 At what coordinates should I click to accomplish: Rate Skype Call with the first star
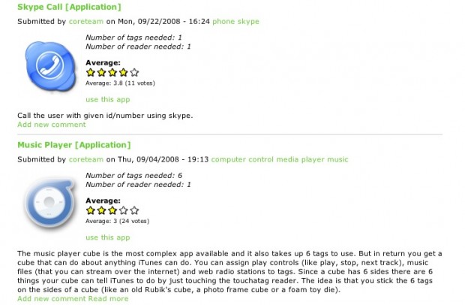click(91, 73)
